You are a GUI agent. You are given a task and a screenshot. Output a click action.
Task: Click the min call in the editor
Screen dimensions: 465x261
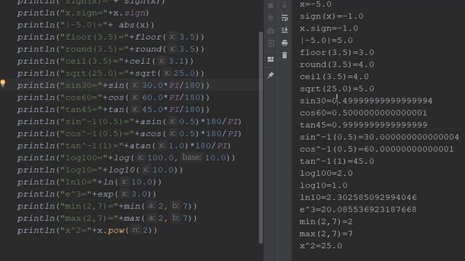pos(132,206)
